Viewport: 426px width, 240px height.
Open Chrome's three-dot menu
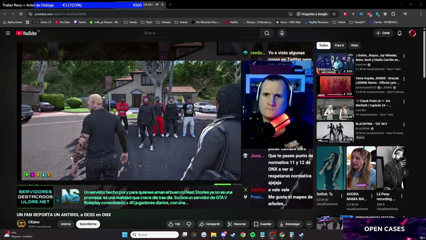(x=421, y=14)
